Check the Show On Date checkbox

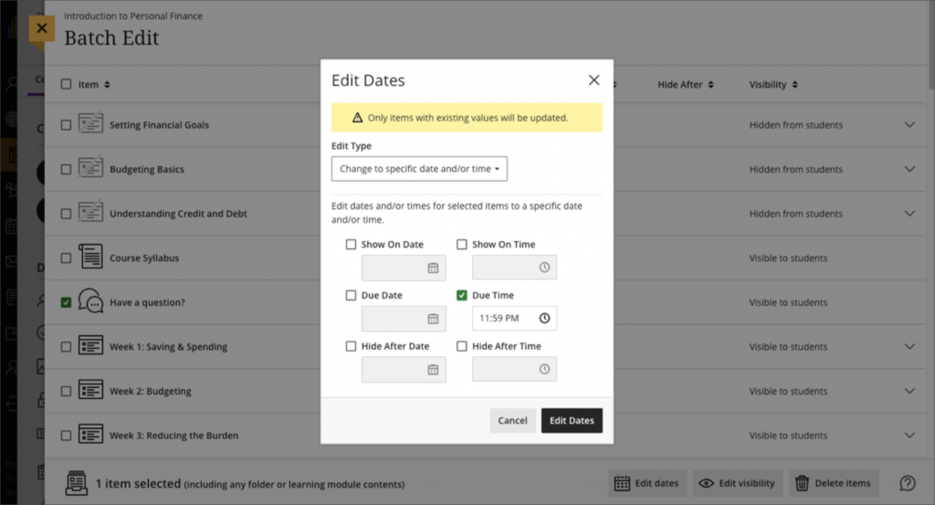(351, 245)
